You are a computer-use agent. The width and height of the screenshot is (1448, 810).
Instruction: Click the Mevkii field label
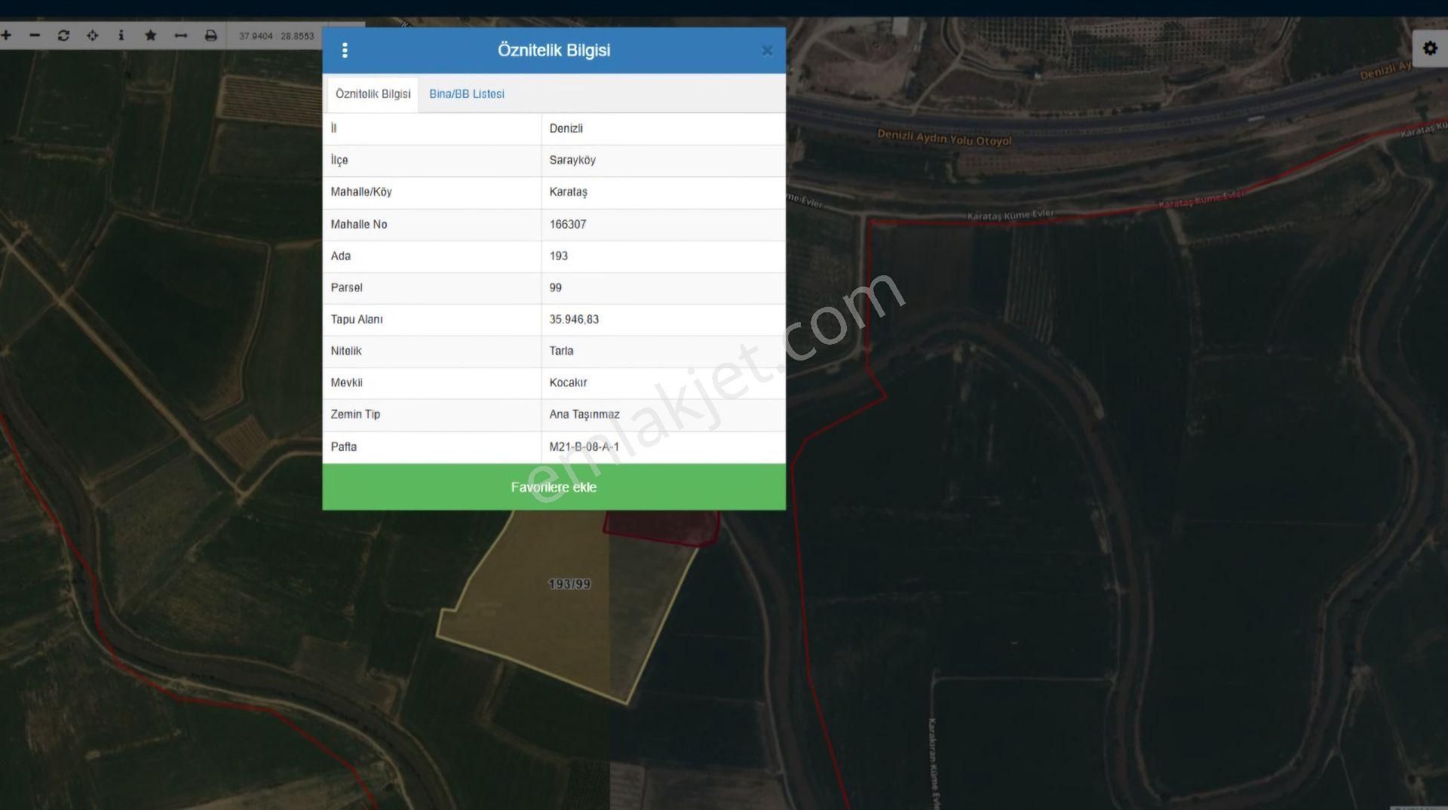coord(347,382)
